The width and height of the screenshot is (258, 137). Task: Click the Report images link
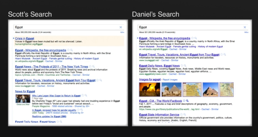tap(170, 80)
